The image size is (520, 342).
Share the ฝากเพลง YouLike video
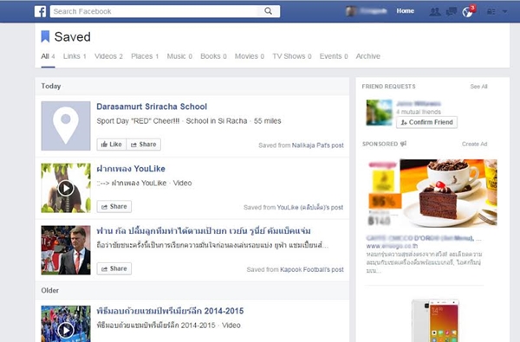pyautogui.click(x=114, y=206)
